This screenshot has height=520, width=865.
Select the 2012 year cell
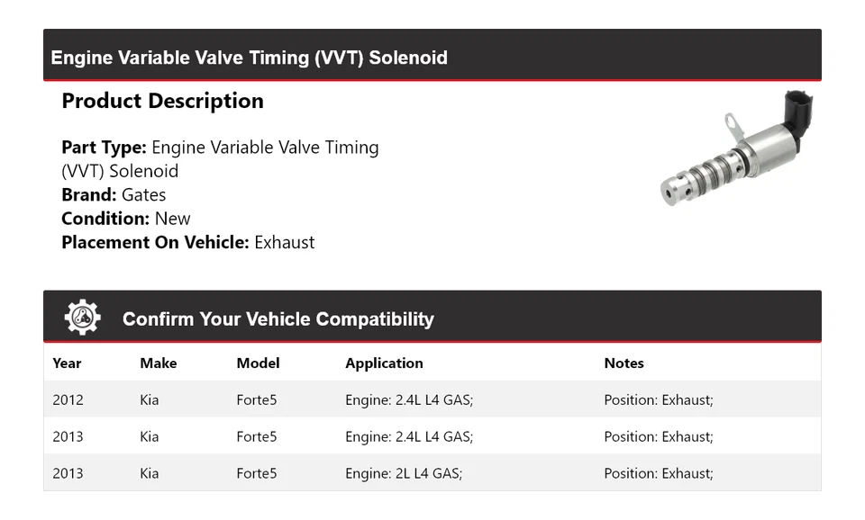[x=68, y=399]
